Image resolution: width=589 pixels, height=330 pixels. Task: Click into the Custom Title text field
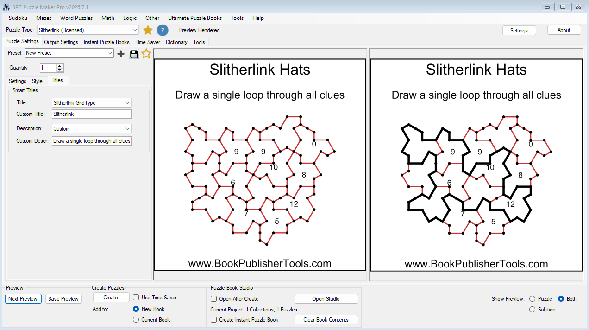tap(92, 114)
